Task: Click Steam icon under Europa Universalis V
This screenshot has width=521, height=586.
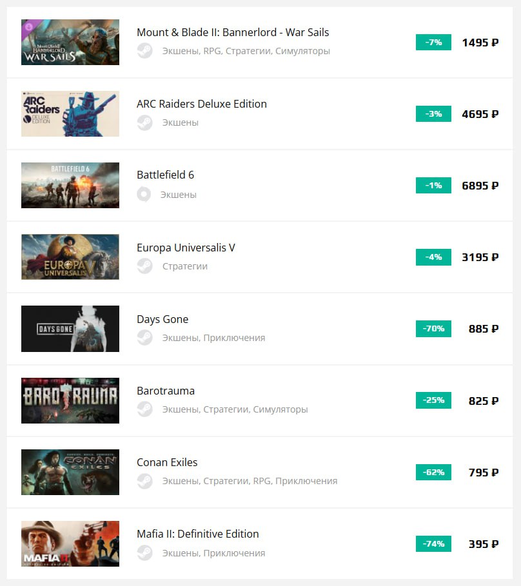Action: (x=145, y=266)
